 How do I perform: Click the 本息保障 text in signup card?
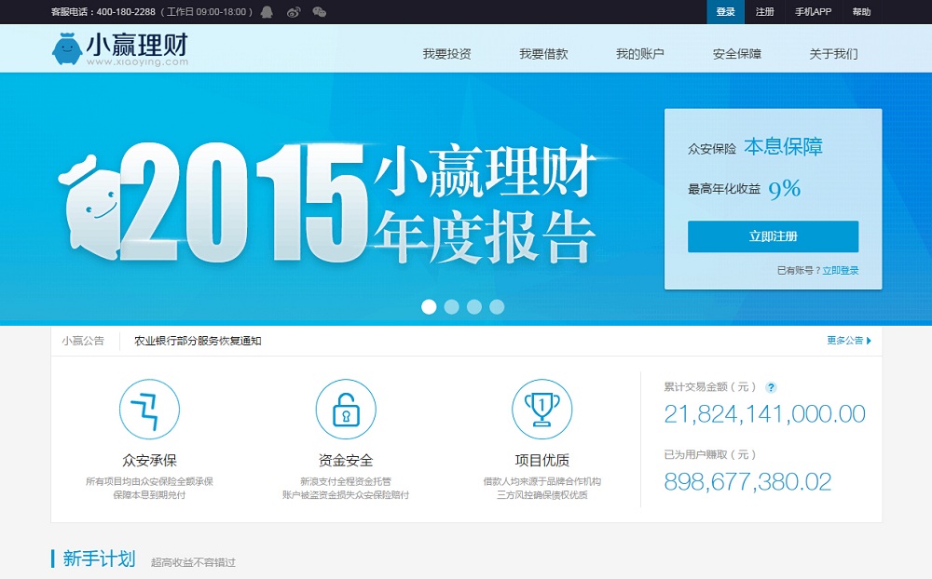point(784,147)
